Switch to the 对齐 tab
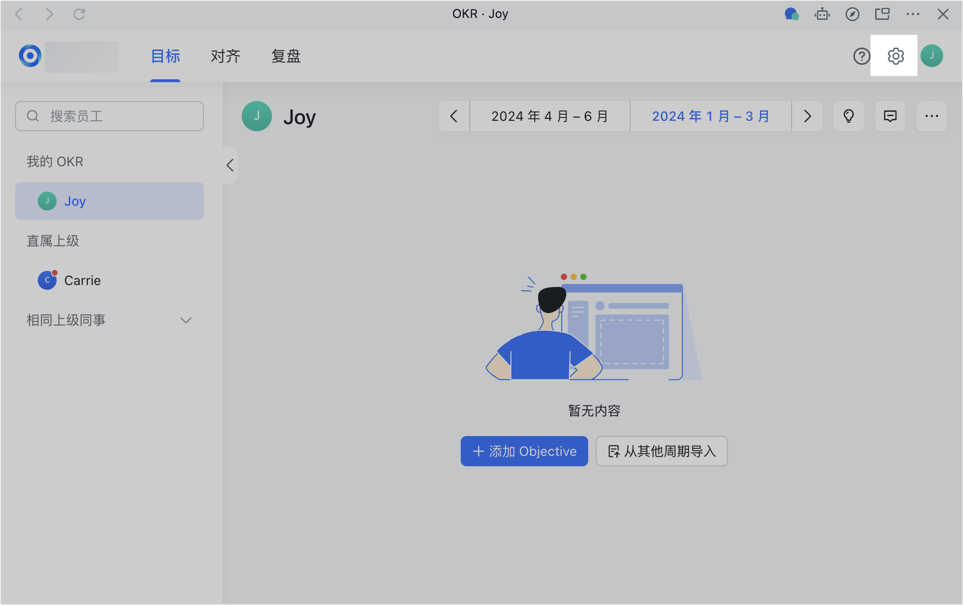The image size is (963, 605). pos(226,56)
